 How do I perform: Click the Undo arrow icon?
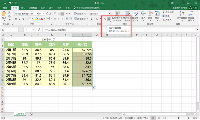(x=10, y=3)
